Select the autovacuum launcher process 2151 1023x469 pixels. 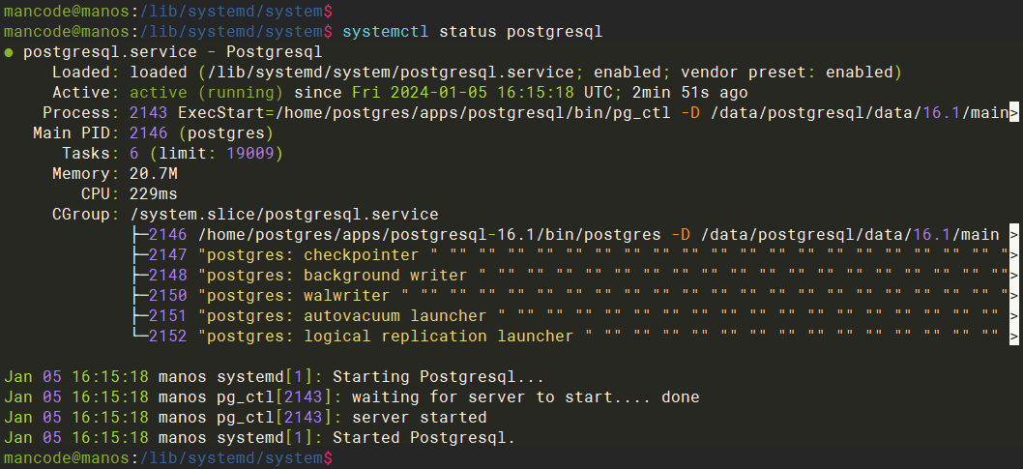[x=168, y=316]
